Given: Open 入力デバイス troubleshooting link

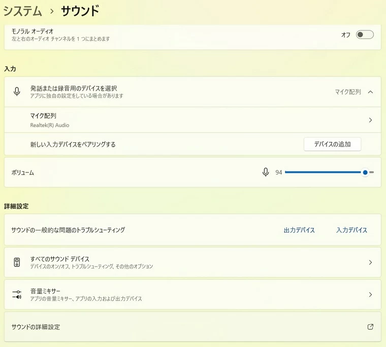Looking at the screenshot, I should point(351,230).
